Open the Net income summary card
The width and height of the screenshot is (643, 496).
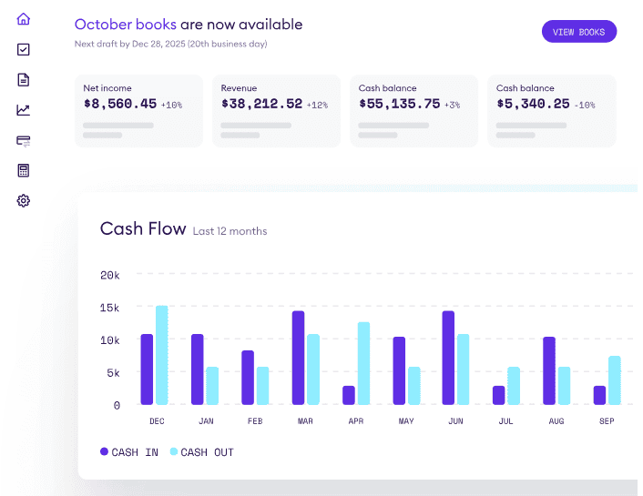tap(137, 110)
